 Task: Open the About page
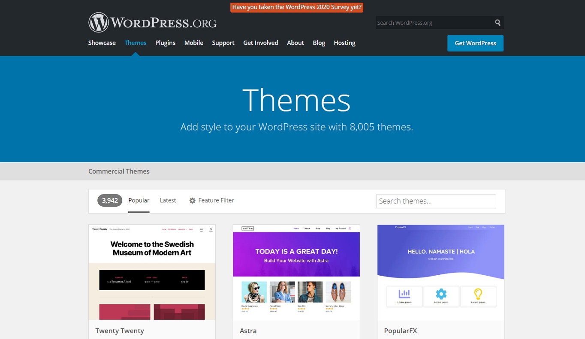[x=296, y=43]
